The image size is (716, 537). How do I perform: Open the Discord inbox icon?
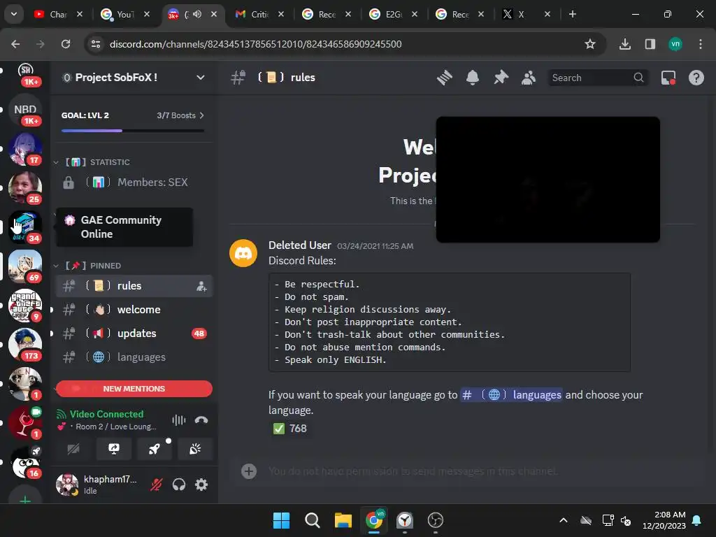click(668, 78)
